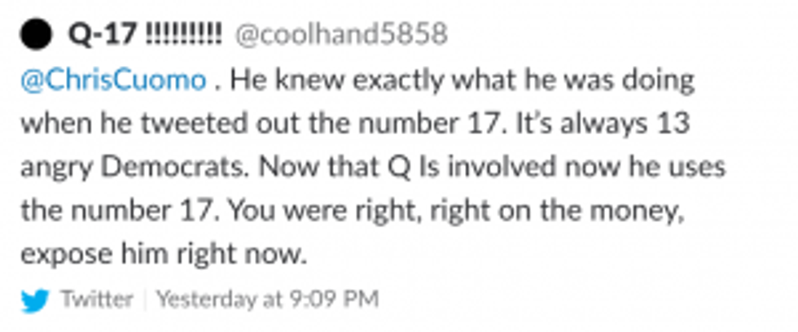Open the "Yesterday at 9:09 PM" timestamp
The image size is (798, 332).
[267, 299]
